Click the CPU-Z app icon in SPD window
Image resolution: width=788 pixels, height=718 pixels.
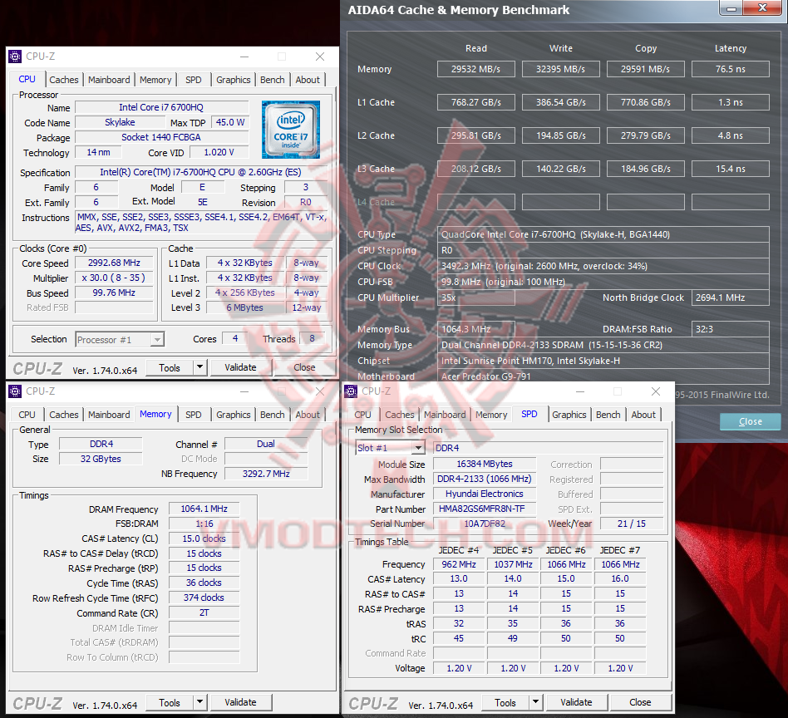[351, 391]
